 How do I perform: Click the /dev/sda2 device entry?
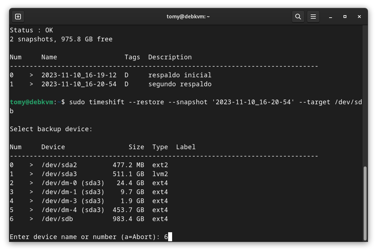pyautogui.click(x=59, y=165)
